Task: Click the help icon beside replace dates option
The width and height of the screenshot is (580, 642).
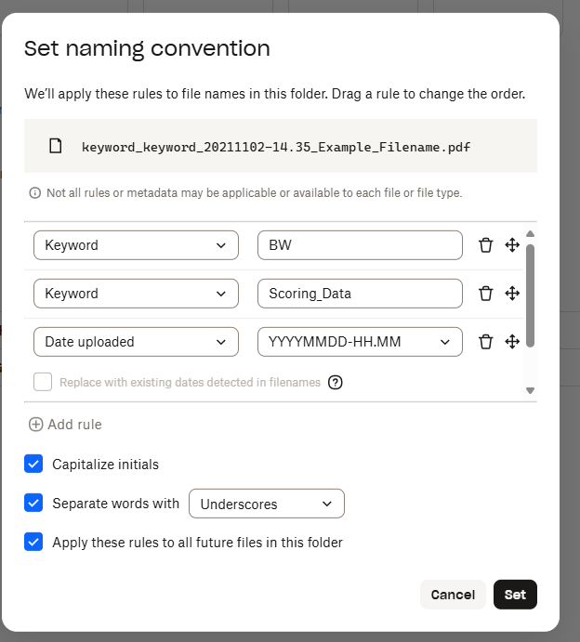Action: coord(336,382)
